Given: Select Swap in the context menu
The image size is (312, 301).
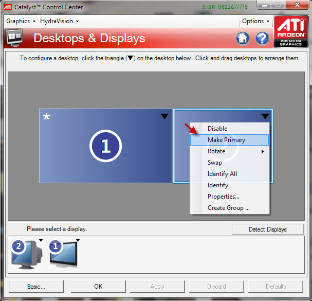Looking at the screenshot, I should 229,163.
